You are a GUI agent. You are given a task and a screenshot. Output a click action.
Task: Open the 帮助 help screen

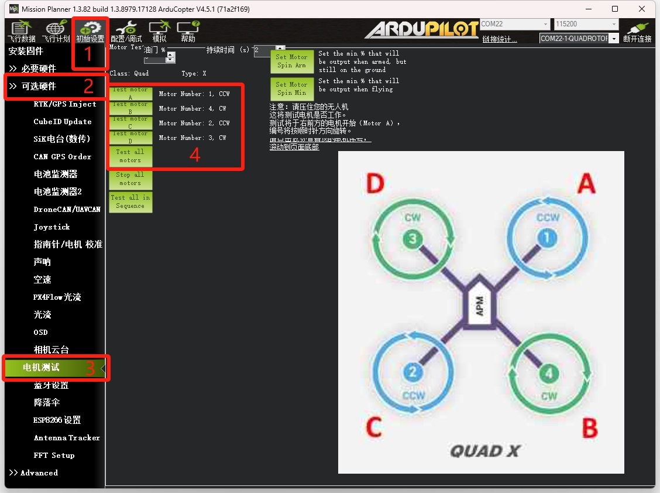coord(188,31)
